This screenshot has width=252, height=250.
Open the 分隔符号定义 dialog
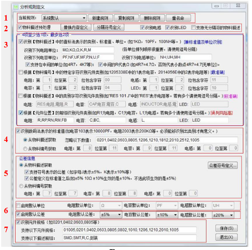point(109,28)
